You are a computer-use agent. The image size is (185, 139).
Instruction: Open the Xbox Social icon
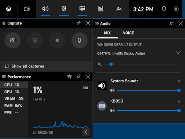pos(120,9)
